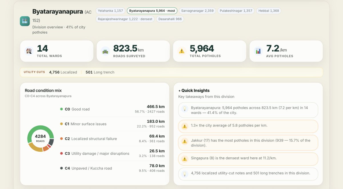Screen dimensions: 343x189
Task: Click the C3 Utility damage / major disruptions label
Action: click(x=97, y=154)
